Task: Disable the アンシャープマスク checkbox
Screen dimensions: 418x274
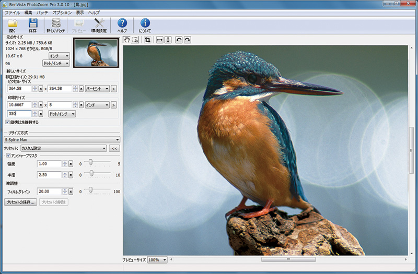Action: tap(8, 156)
